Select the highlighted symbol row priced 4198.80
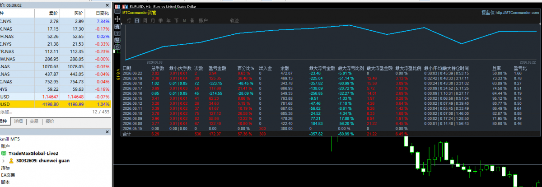The image size is (542, 187). point(55,104)
